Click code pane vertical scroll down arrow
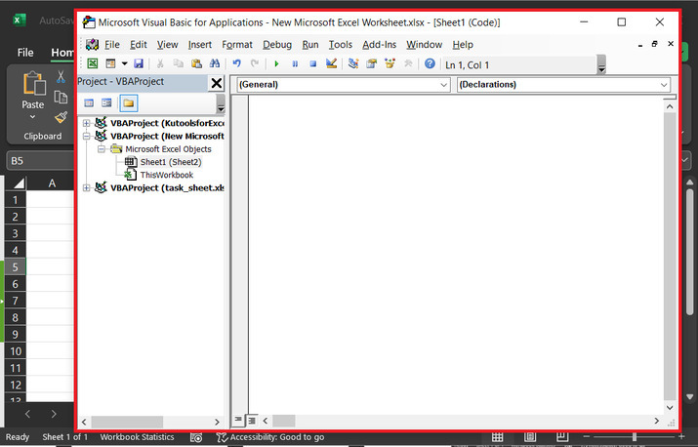Screen dimensions: 698x447 click(x=670, y=407)
